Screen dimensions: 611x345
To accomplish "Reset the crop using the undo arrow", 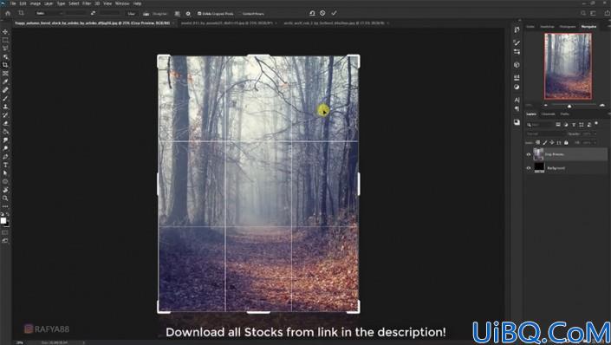I will pyautogui.click(x=312, y=13).
